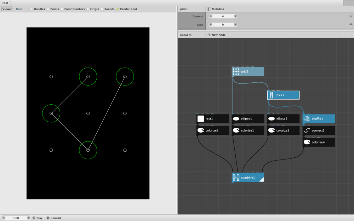The height and width of the screenshot is (221, 354).
Task: Switch to the Viewer tab
Action: tap(7, 9)
